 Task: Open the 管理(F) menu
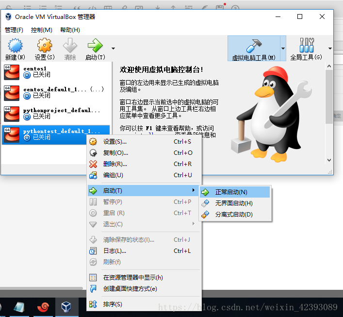coord(14,30)
